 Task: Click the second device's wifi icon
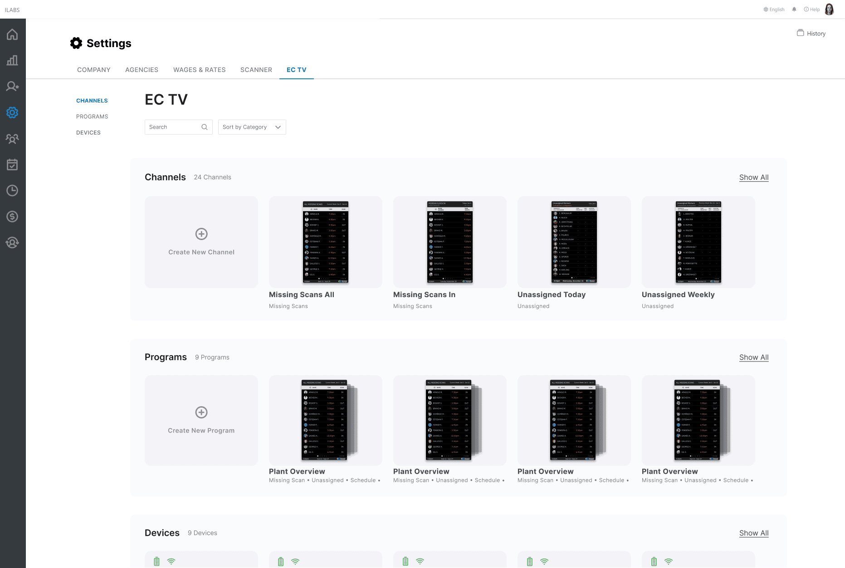point(295,561)
